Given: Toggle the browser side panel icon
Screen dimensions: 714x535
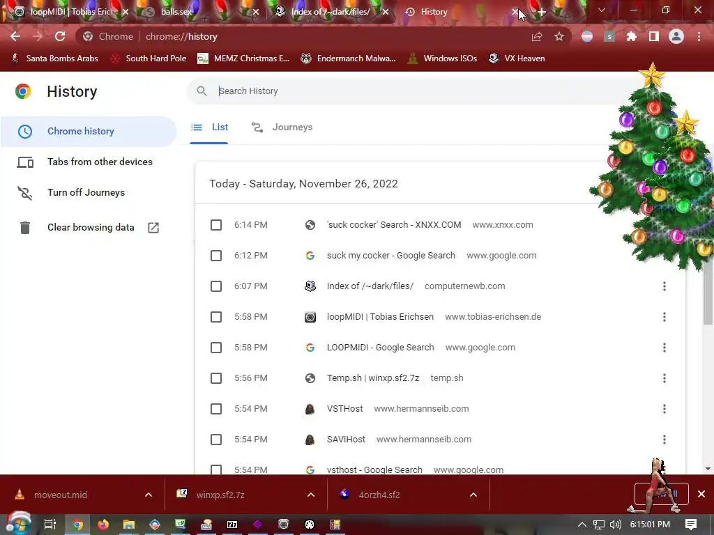Looking at the screenshot, I should pyautogui.click(x=654, y=36).
